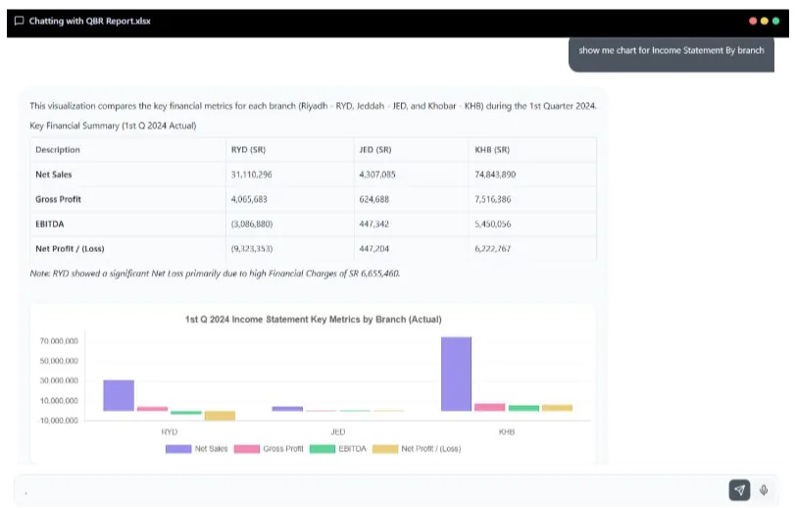
Task: Click the 30,000,000 y-axis label
Action: [59, 381]
